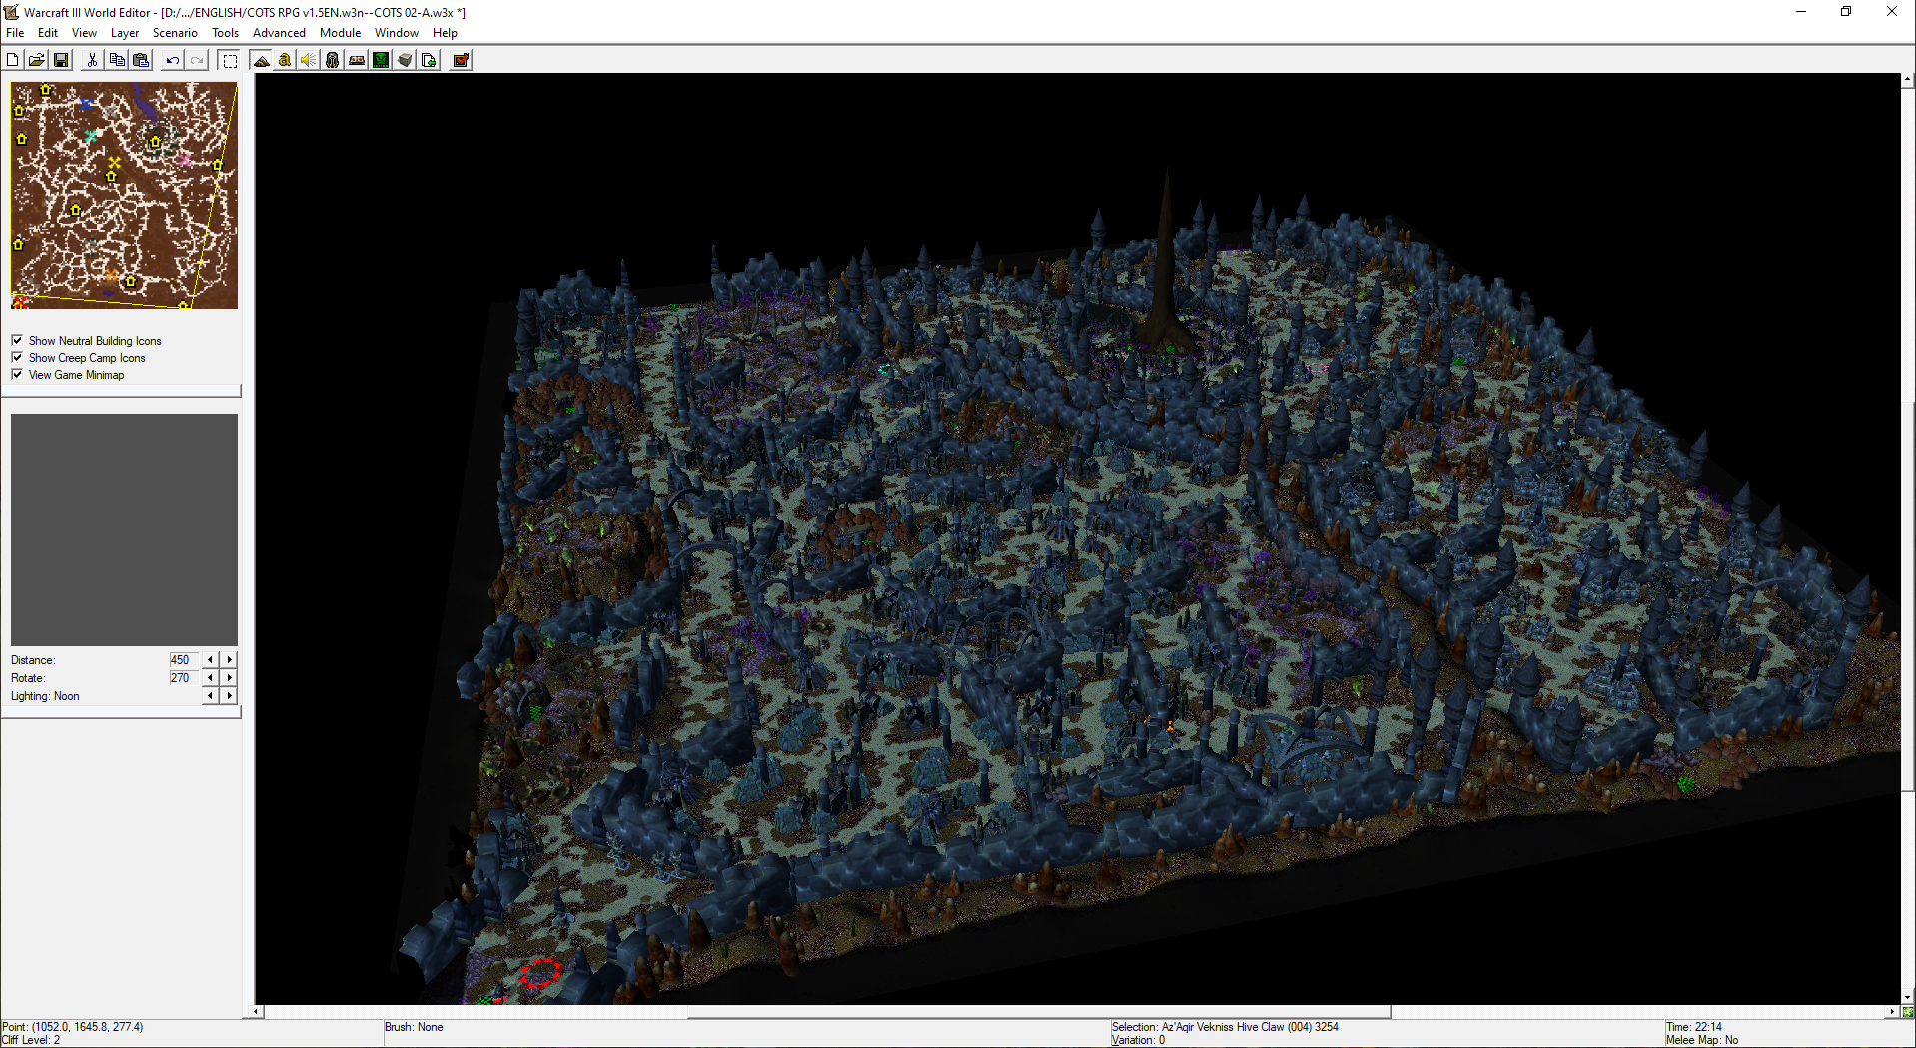Create a new map with New icon

pos(13,60)
